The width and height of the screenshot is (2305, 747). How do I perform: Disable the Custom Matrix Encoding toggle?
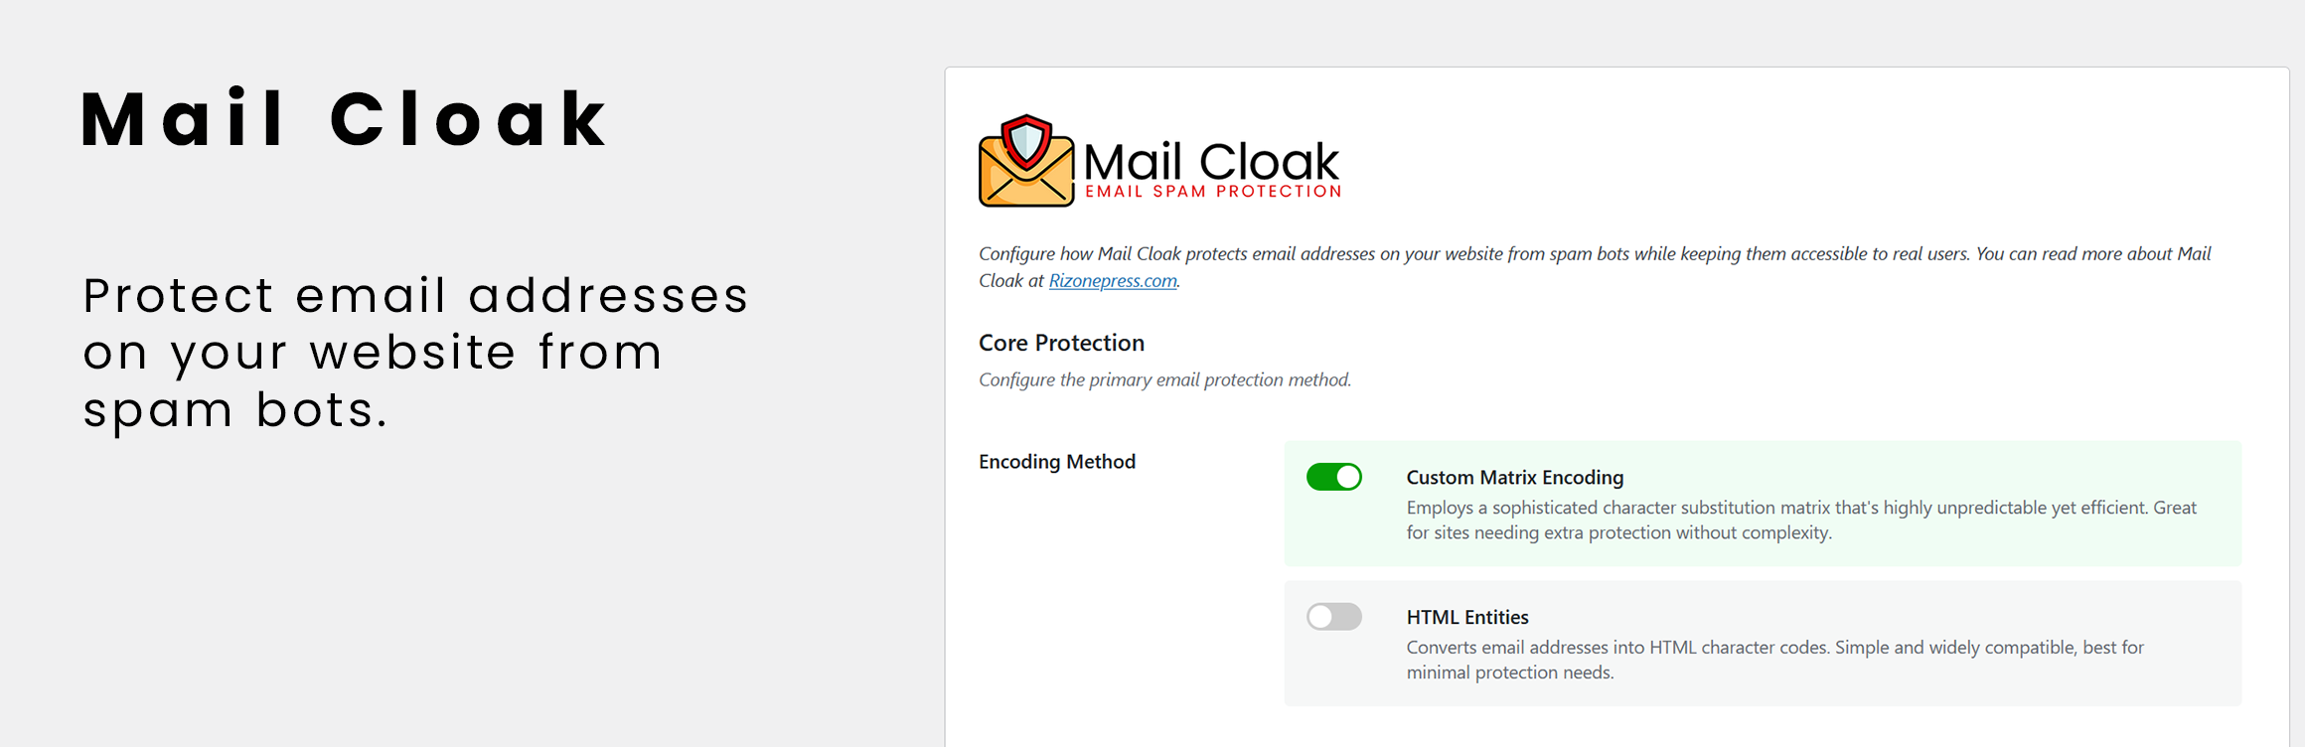pyautogui.click(x=1333, y=477)
